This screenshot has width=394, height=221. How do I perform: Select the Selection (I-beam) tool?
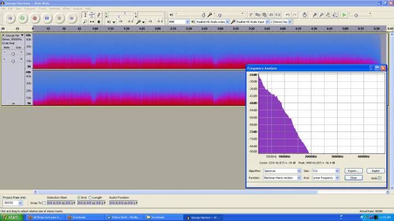(x=85, y=15)
